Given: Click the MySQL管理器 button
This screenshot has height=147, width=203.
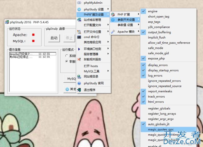Looking at the screenshot, I should 70,79.
